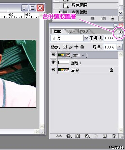Switch to the 路徑 tab
Viewport: 125px width, 150px height.
(x=84, y=31)
